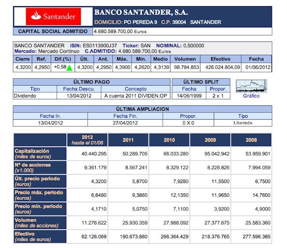This screenshot has width=287, height=248.
Task: Click the 2009 column header
Action: click(210, 140)
